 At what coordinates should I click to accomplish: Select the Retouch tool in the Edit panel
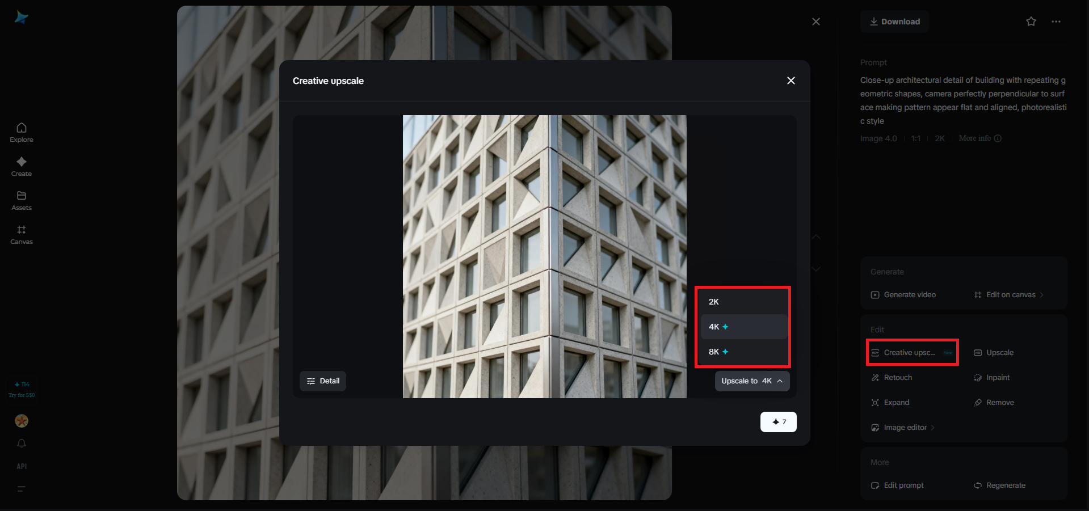pos(897,377)
